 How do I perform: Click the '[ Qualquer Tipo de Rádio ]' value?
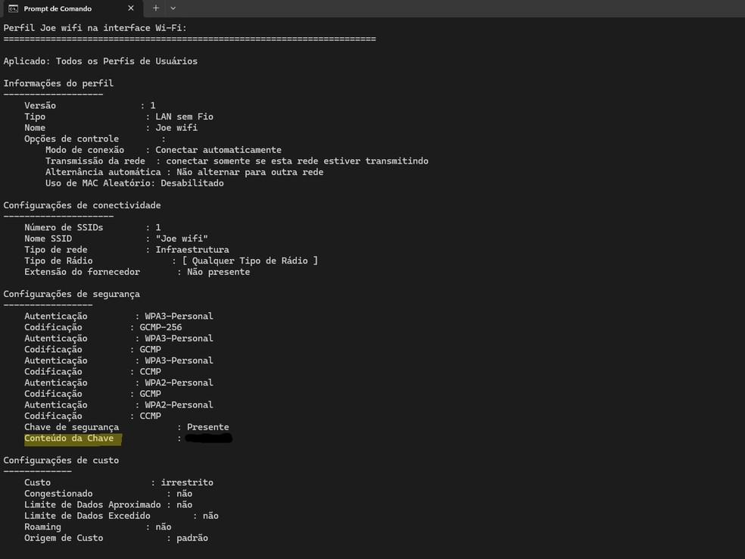[x=250, y=261]
